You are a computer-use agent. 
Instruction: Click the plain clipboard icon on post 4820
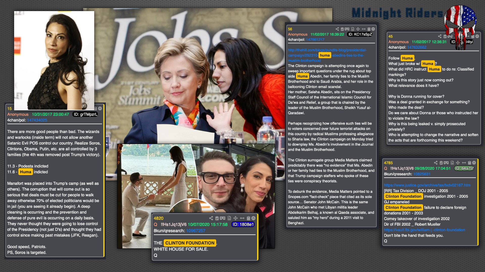pos(248,218)
